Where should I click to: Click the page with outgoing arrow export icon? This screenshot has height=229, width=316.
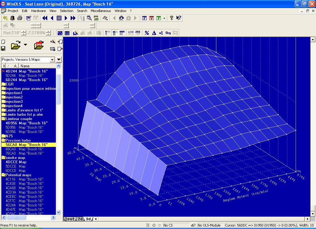coord(60,48)
